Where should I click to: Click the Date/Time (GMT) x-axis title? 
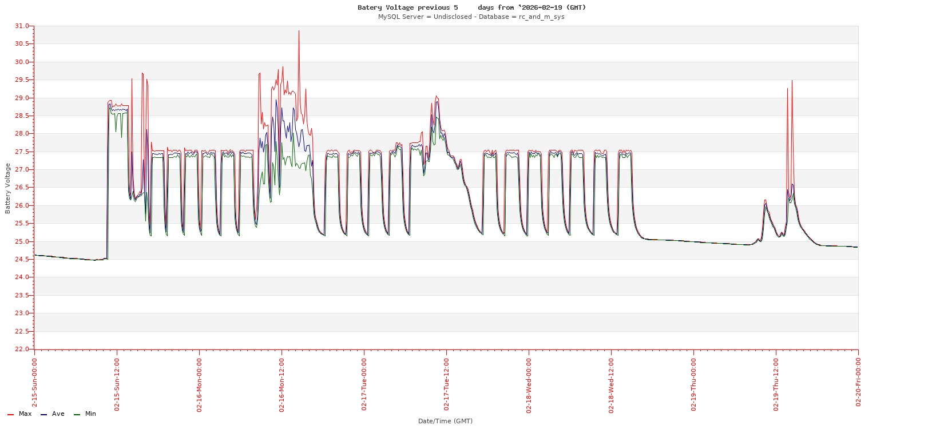(445, 421)
